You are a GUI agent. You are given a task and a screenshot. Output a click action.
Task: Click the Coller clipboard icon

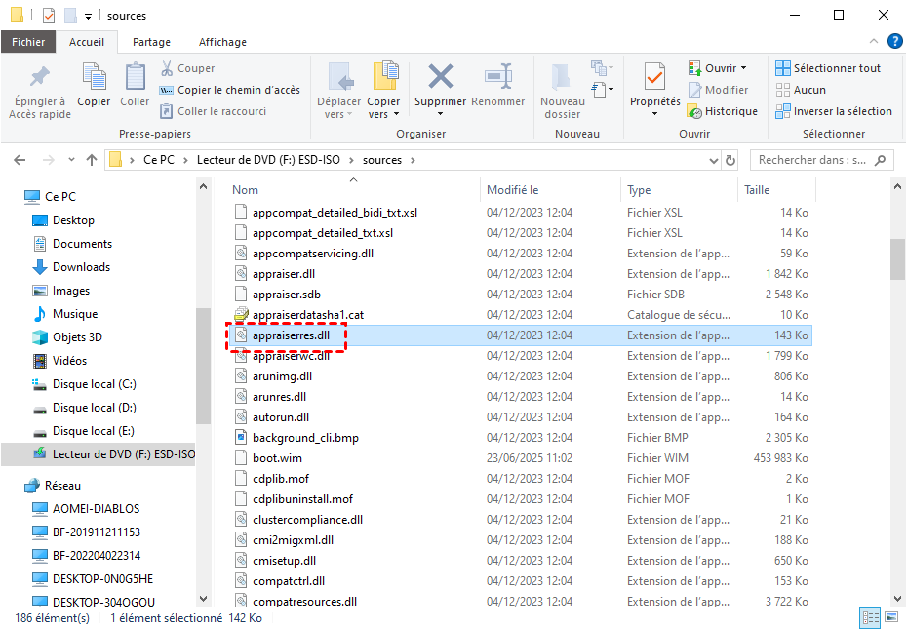pos(135,78)
